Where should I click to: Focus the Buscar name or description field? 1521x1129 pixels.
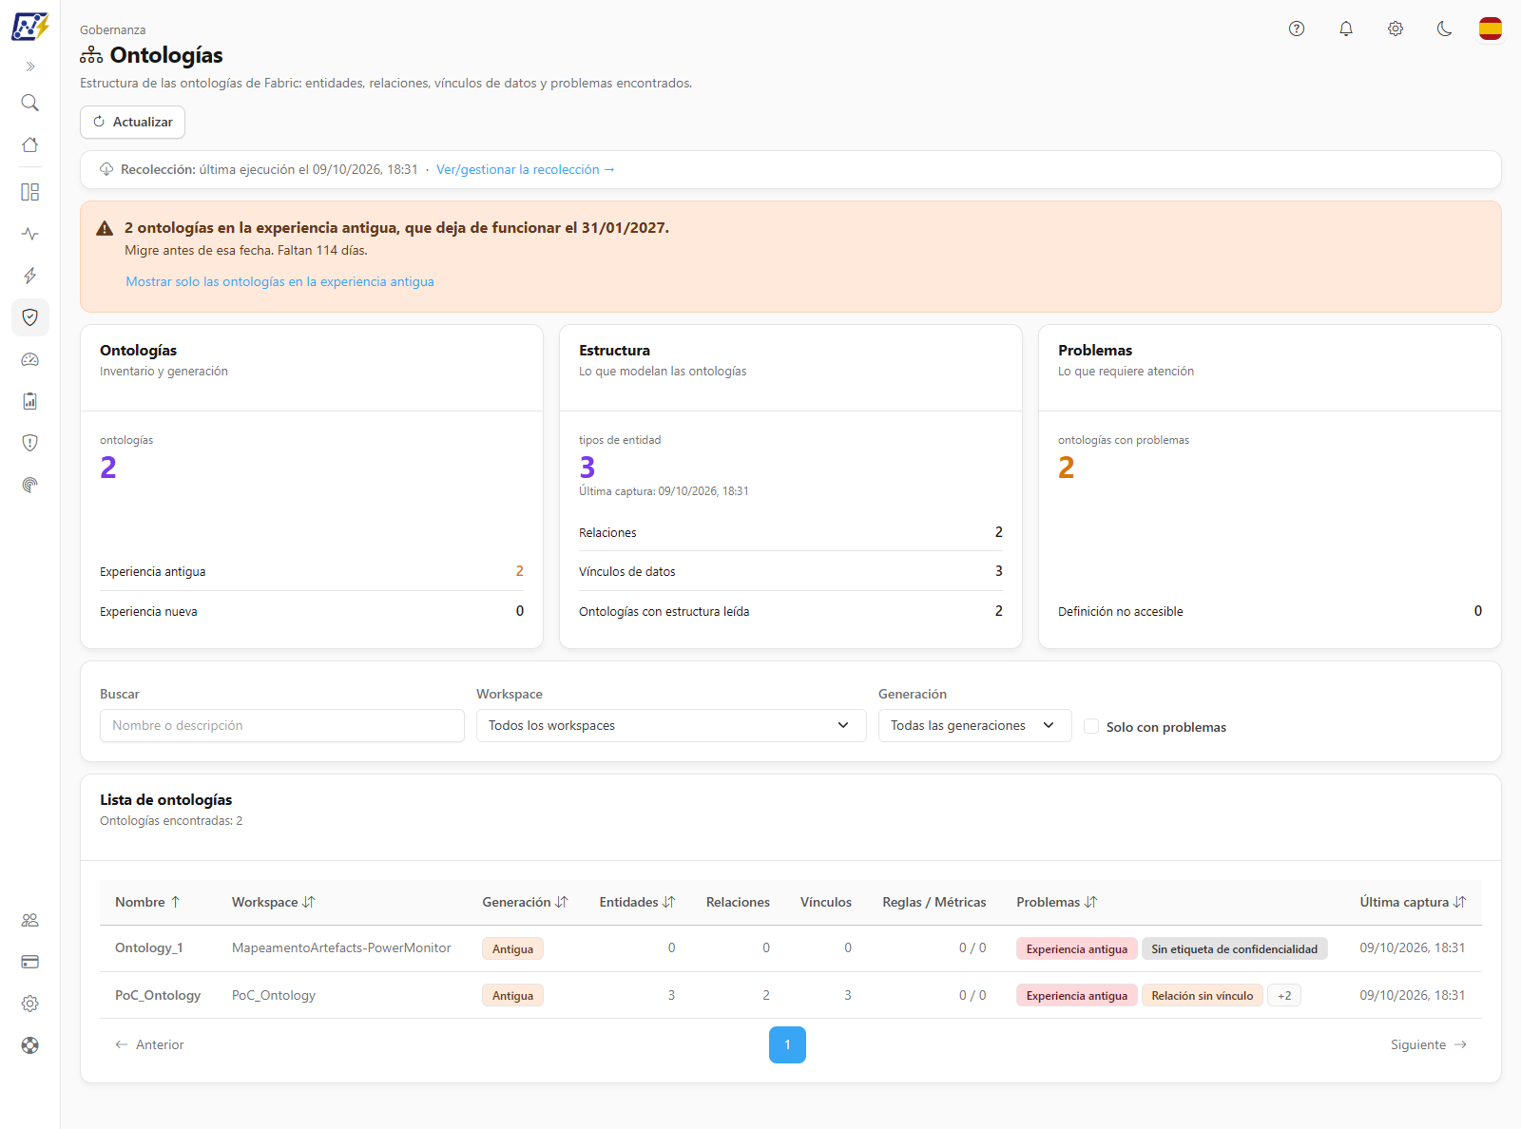pos(282,725)
